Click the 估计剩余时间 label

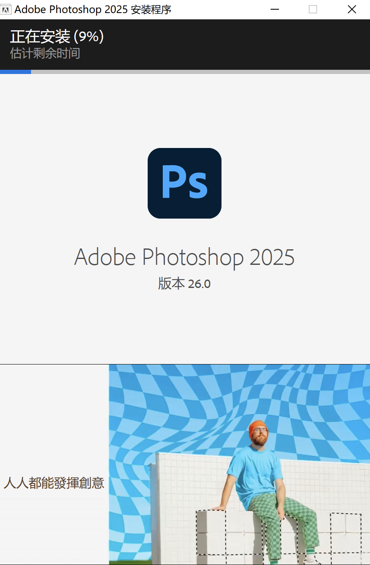pyautogui.click(x=45, y=53)
